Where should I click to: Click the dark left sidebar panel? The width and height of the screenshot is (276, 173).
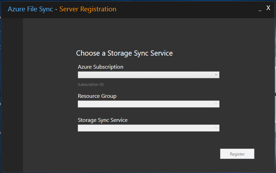[x=12, y=96]
